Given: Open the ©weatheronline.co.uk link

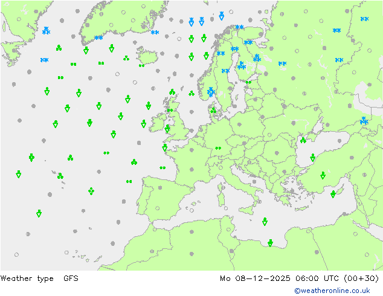Looking at the screenshot, I should click(332, 291).
